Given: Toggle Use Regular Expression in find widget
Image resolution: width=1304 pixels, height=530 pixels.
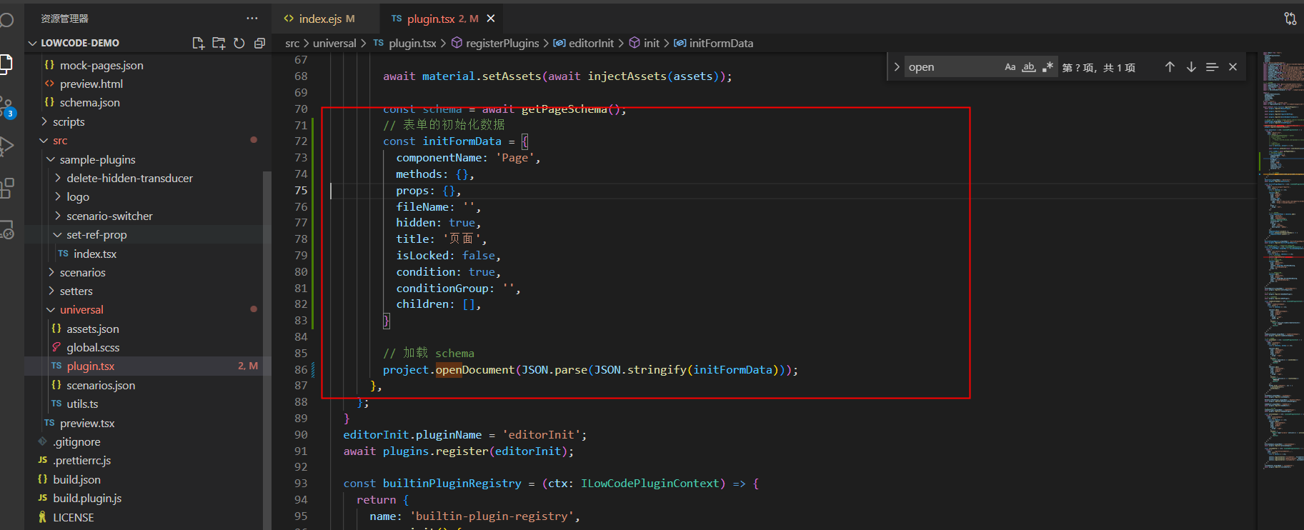Looking at the screenshot, I should click(1047, 67).
